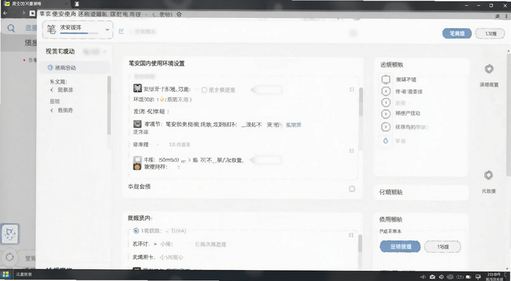Click the browser forward arrow
511x281 pixels.
24,13
